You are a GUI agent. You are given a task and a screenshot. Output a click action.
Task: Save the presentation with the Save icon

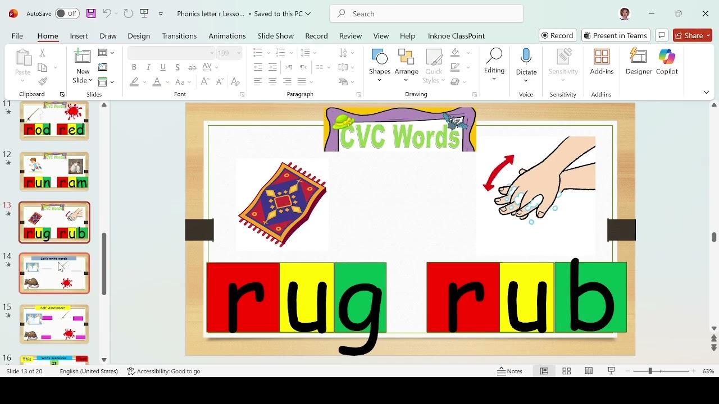click(91, 13)
